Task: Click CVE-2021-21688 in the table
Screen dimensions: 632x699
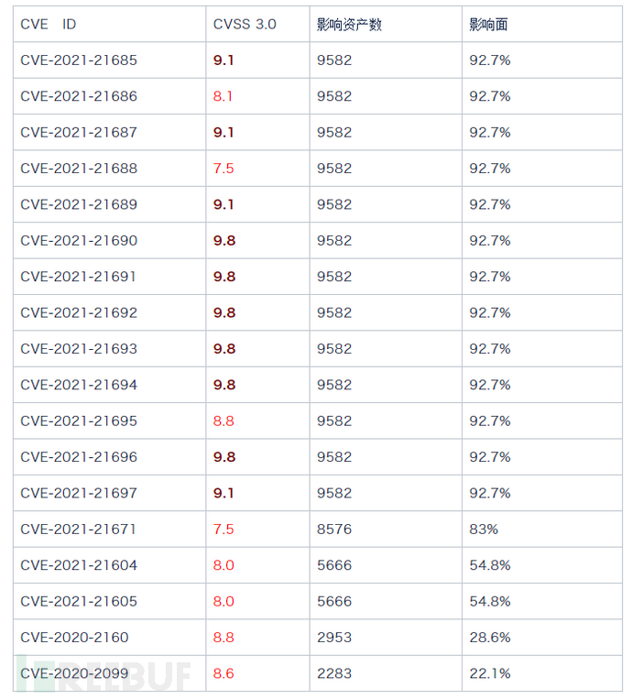Action: 79,169
